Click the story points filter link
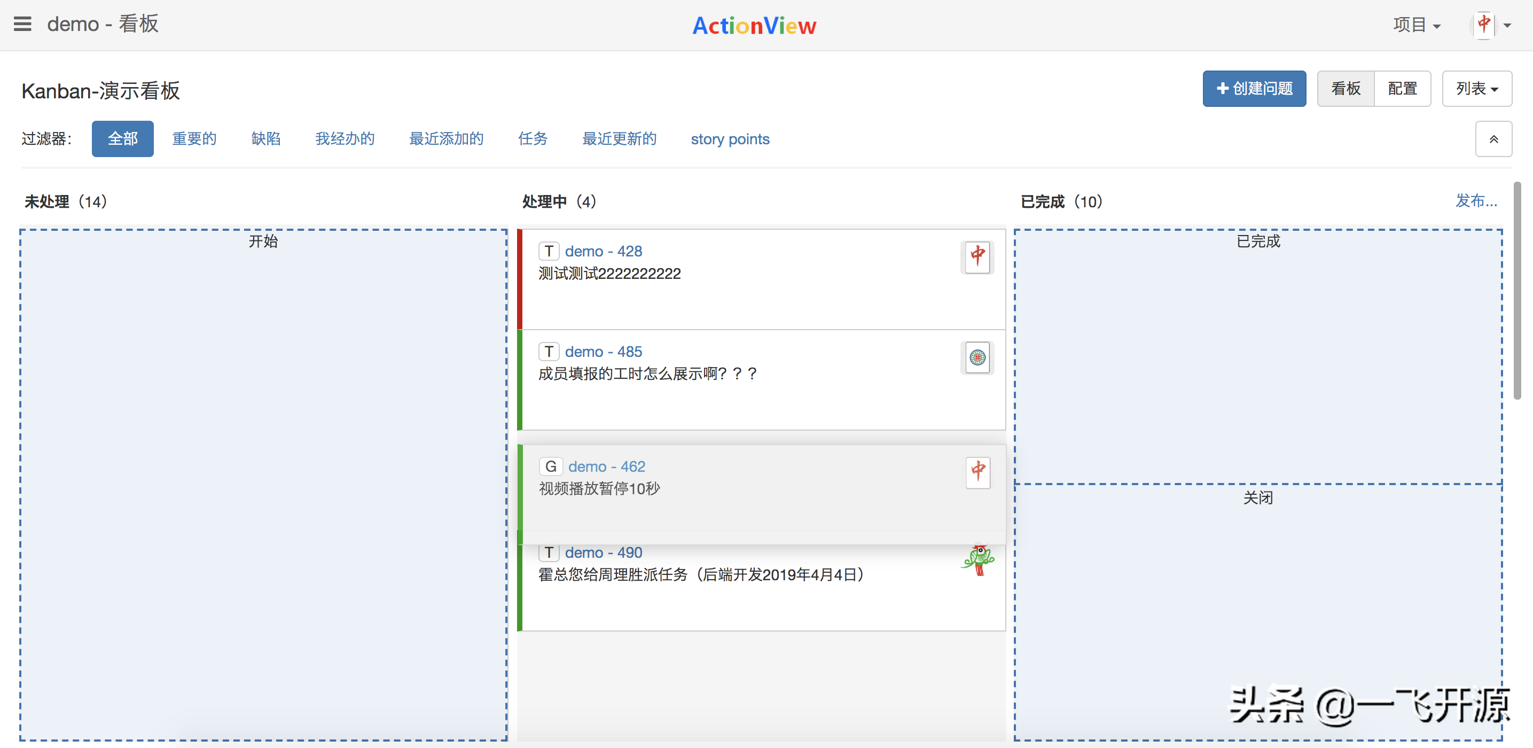The width and height of the screenshot is (1533, 748). coord(732,139)
